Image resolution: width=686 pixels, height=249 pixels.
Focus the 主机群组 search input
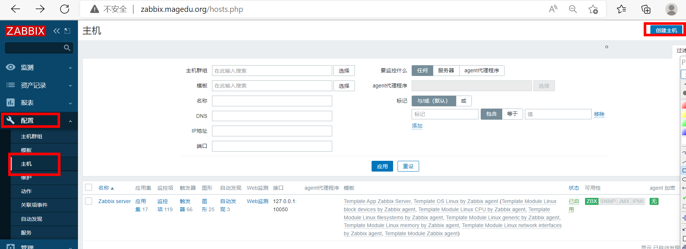click(x=272, y=70)
